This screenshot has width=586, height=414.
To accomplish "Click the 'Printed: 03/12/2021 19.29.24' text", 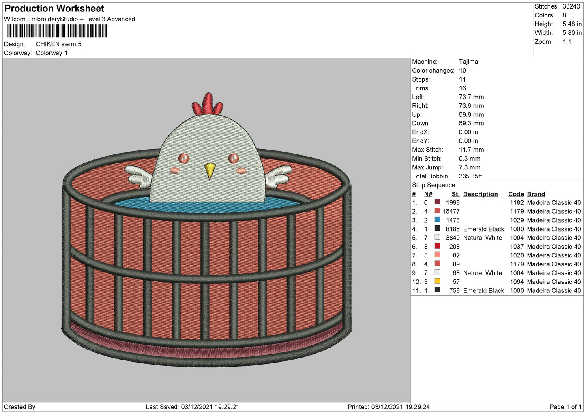I will (x=389, y=407).
